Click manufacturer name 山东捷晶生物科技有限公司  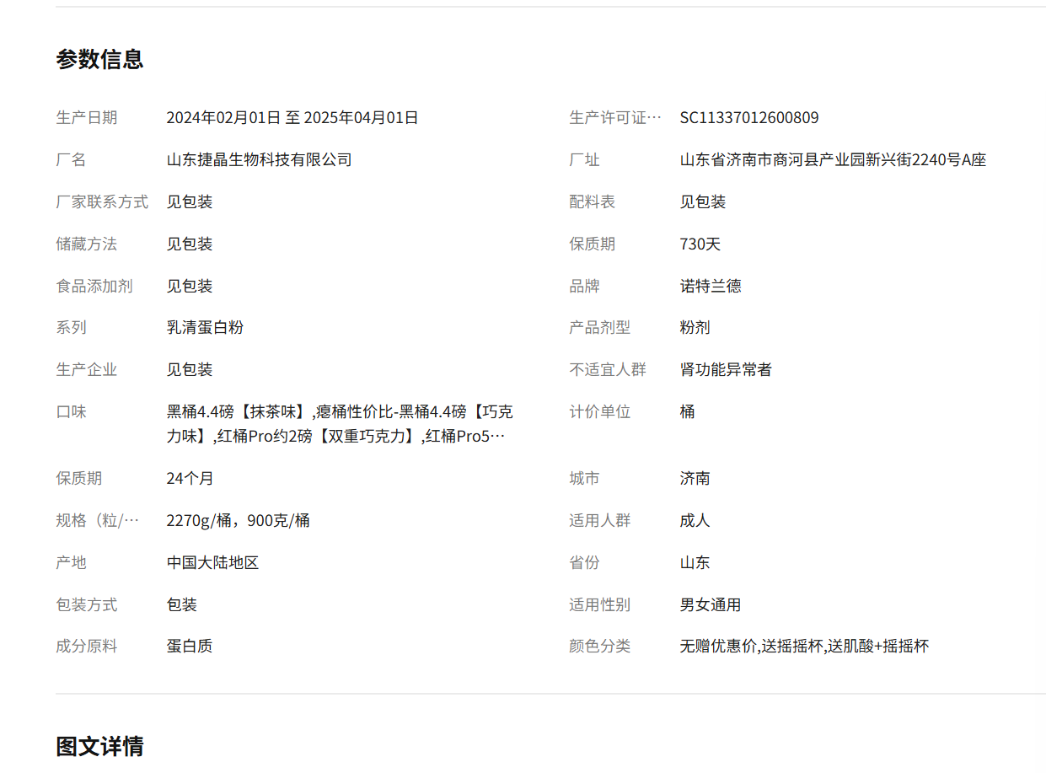tap(259, 160)
